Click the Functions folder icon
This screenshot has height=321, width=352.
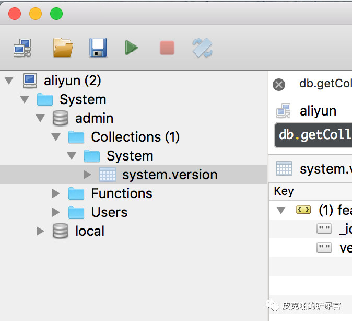click(x=76, y=193)
